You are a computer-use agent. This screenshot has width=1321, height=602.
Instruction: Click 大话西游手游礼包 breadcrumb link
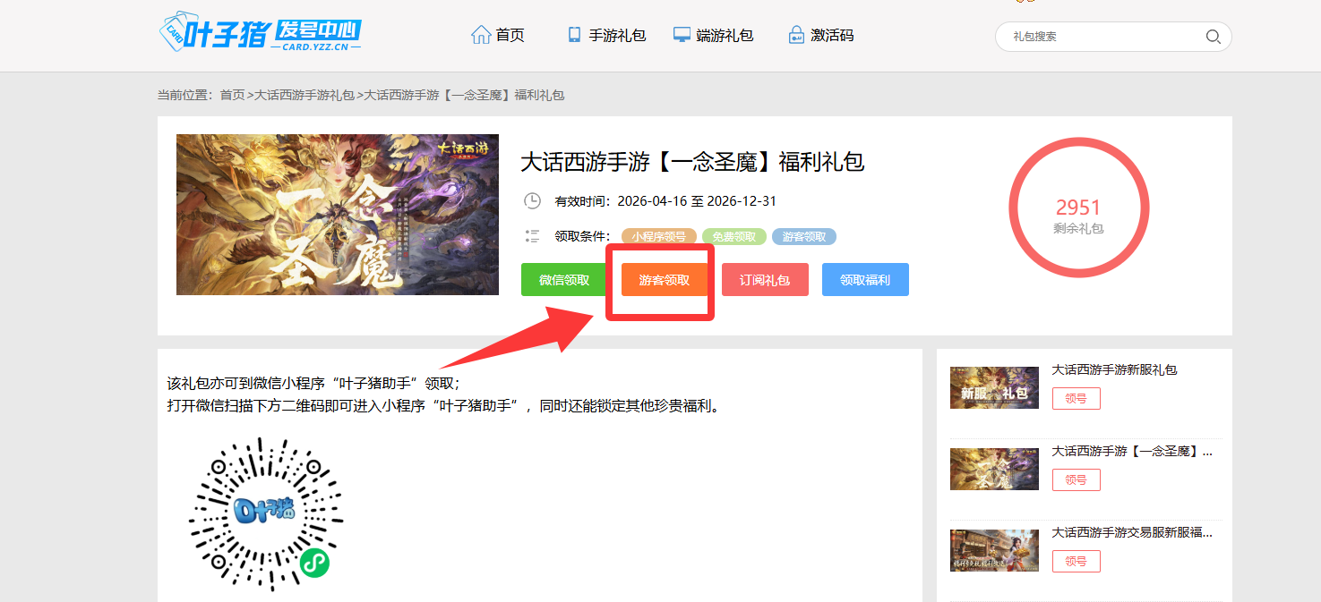pos(305,95)
